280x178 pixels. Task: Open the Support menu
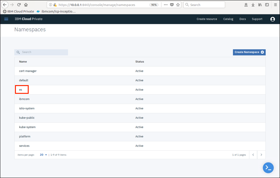pos(257,19)
